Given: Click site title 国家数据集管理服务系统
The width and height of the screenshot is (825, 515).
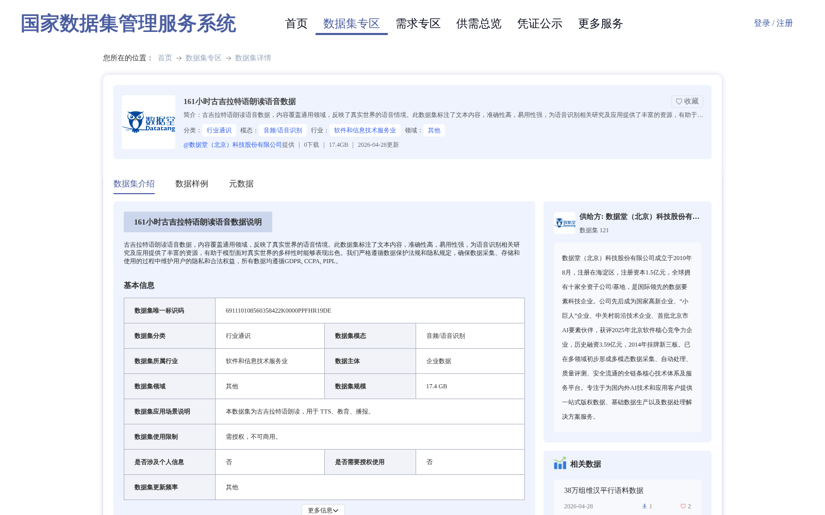Looking at the screenshot, I should click(128, 24).
